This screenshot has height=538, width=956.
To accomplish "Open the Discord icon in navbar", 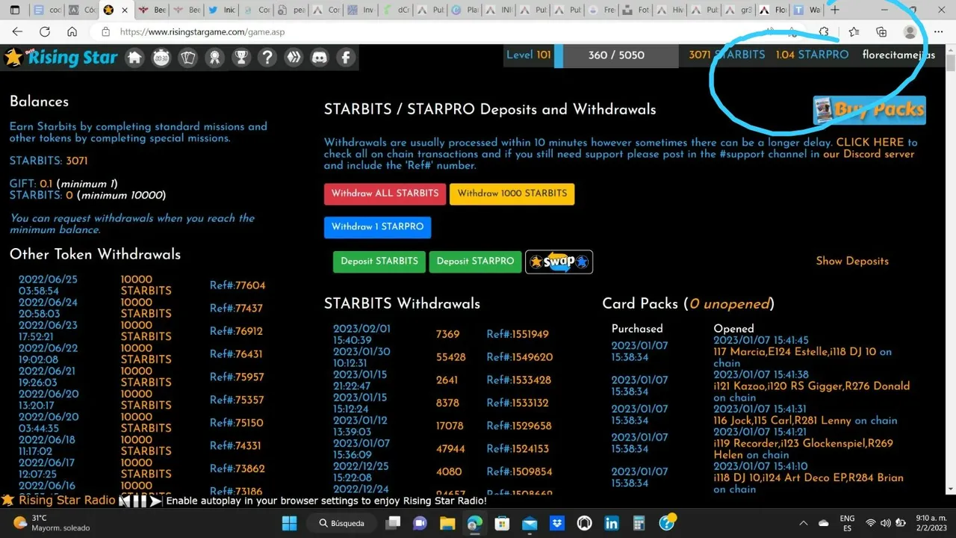I will pyautogui.click(x=320, y=58).
